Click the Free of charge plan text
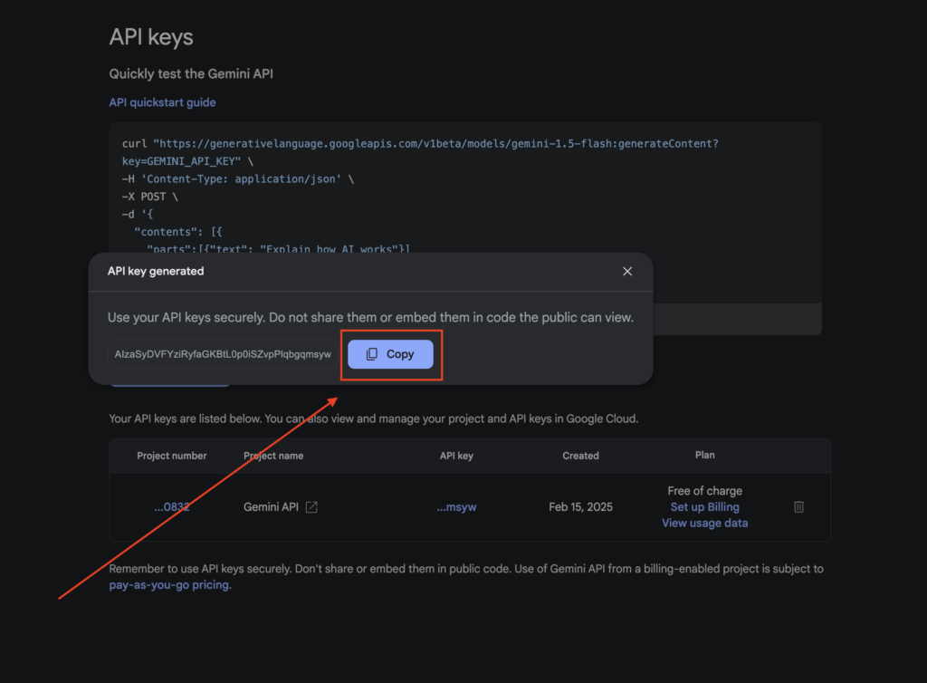Image resolution: width=927 pixels, height=683 pixels. tap(704, 491)
